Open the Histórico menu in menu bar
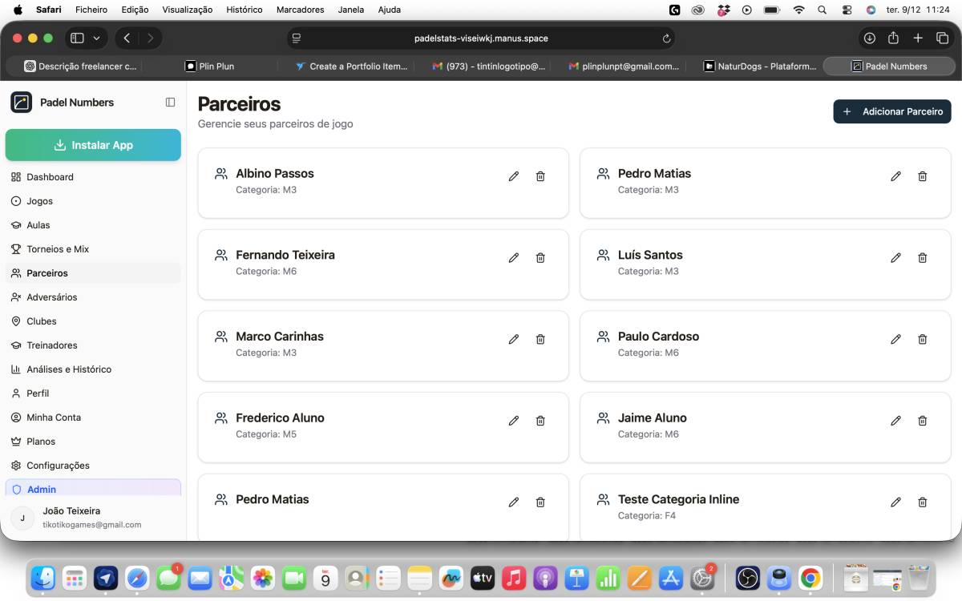Viewport: 962px width, 601px height. (245, 10)
